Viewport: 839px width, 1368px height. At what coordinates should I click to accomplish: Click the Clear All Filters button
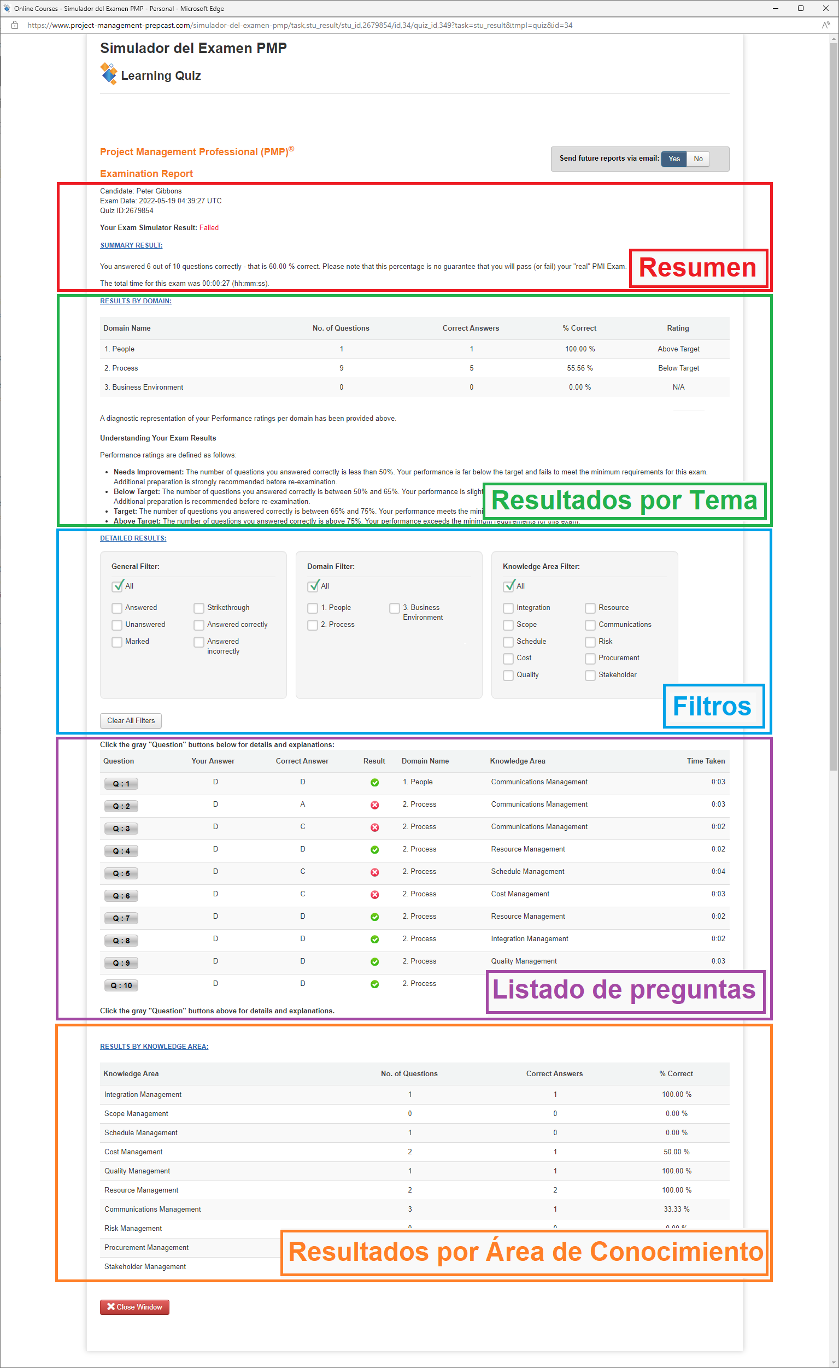pos(131,721)
